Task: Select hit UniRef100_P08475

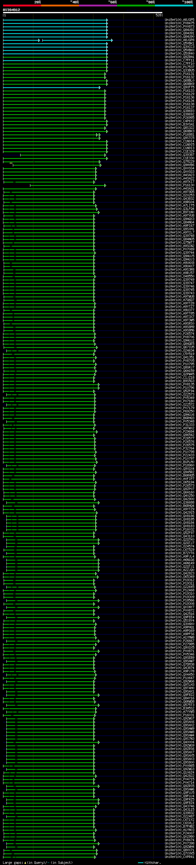Action: click(179, 23)
